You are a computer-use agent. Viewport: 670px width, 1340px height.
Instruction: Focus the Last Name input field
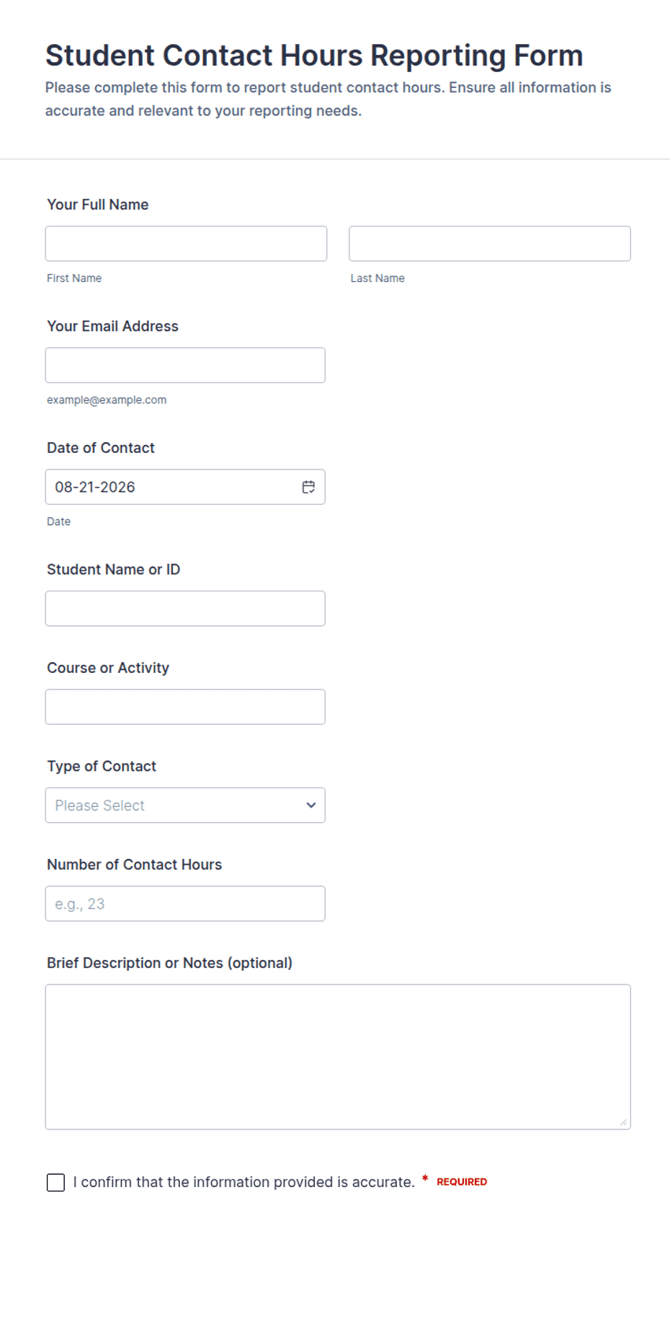489,244
